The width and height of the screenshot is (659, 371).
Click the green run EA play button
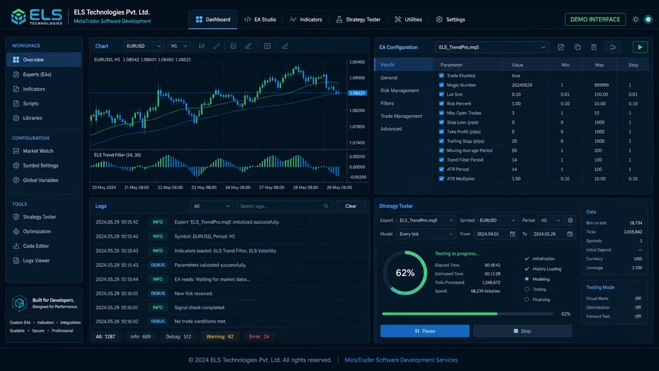click(x=640, y=47)
